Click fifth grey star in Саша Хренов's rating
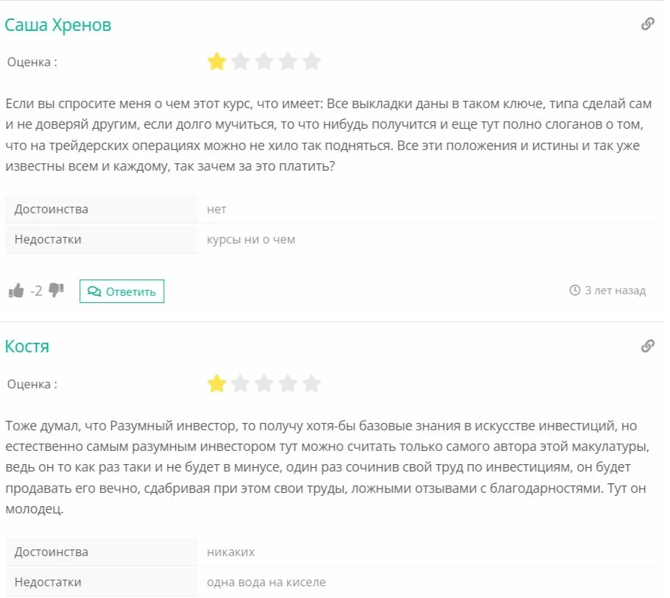The height and width of the screenshot is (598, 670). (x=311, y=62)
